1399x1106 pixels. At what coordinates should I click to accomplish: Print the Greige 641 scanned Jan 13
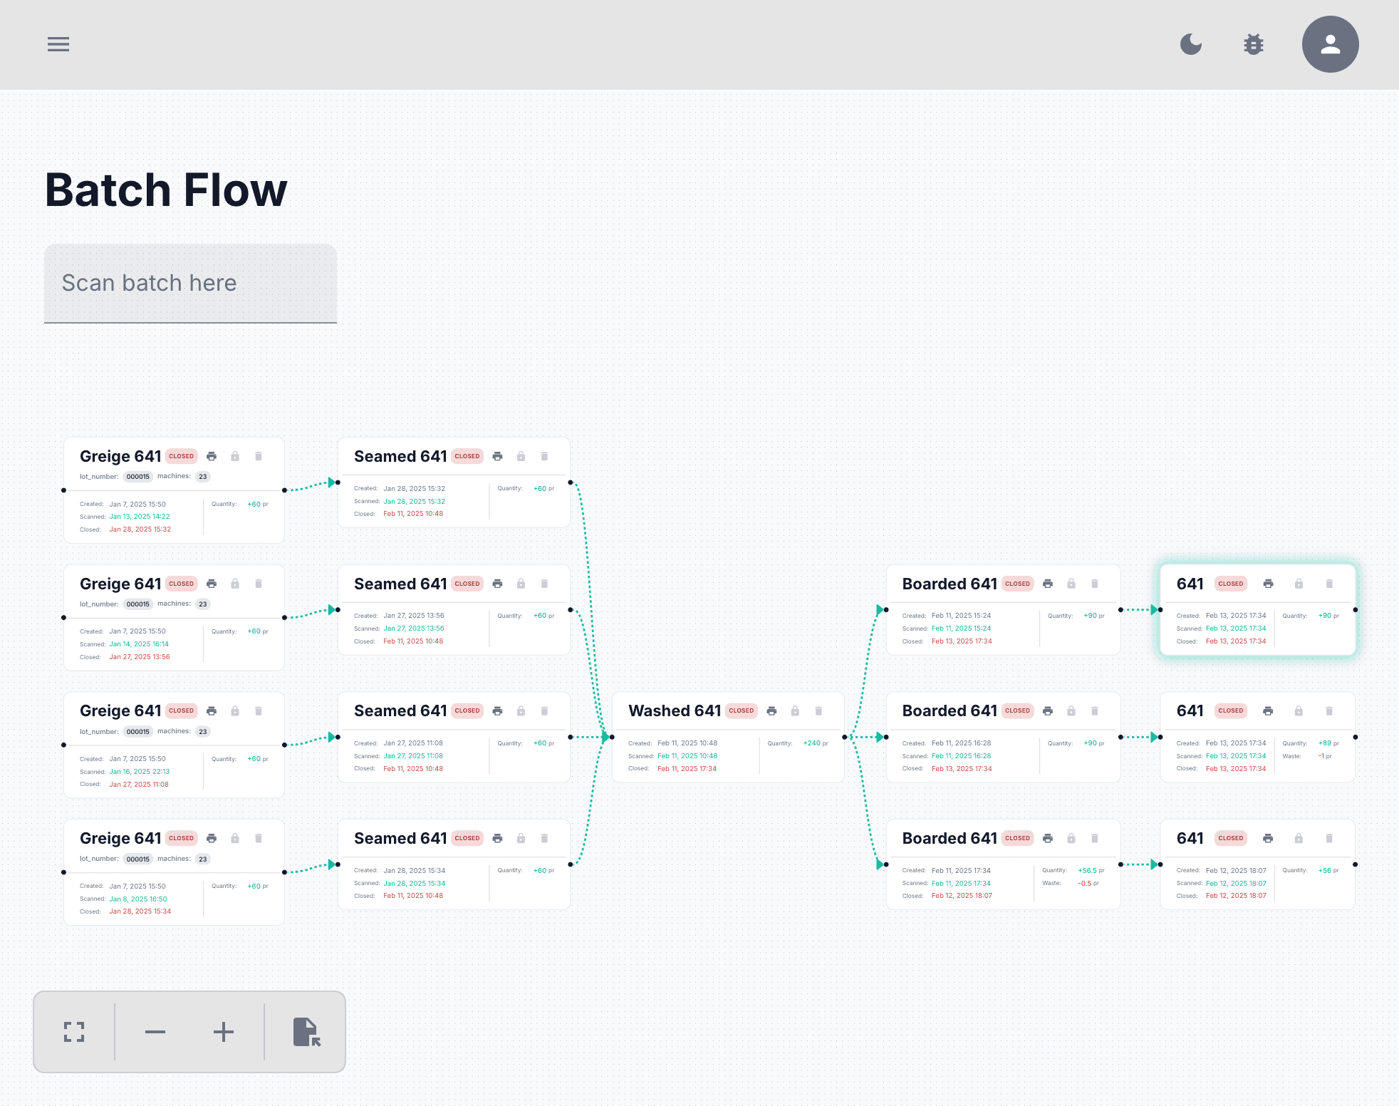tap(212, 456)
